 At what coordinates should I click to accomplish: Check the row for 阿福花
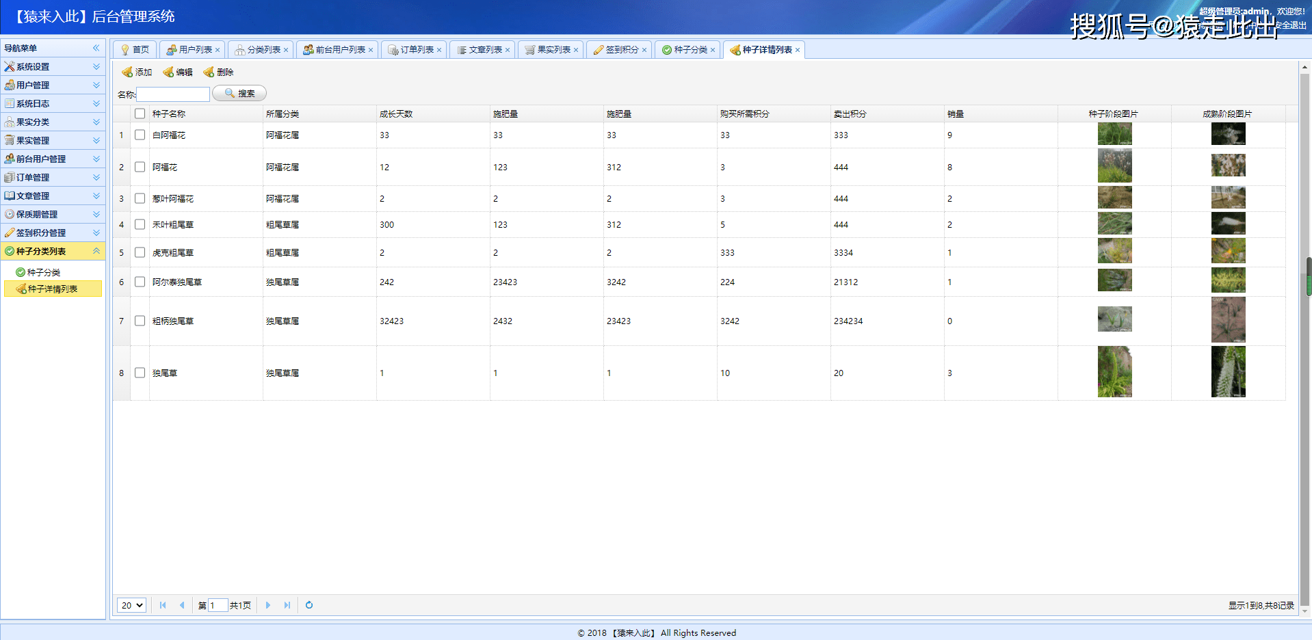(140, 167)
